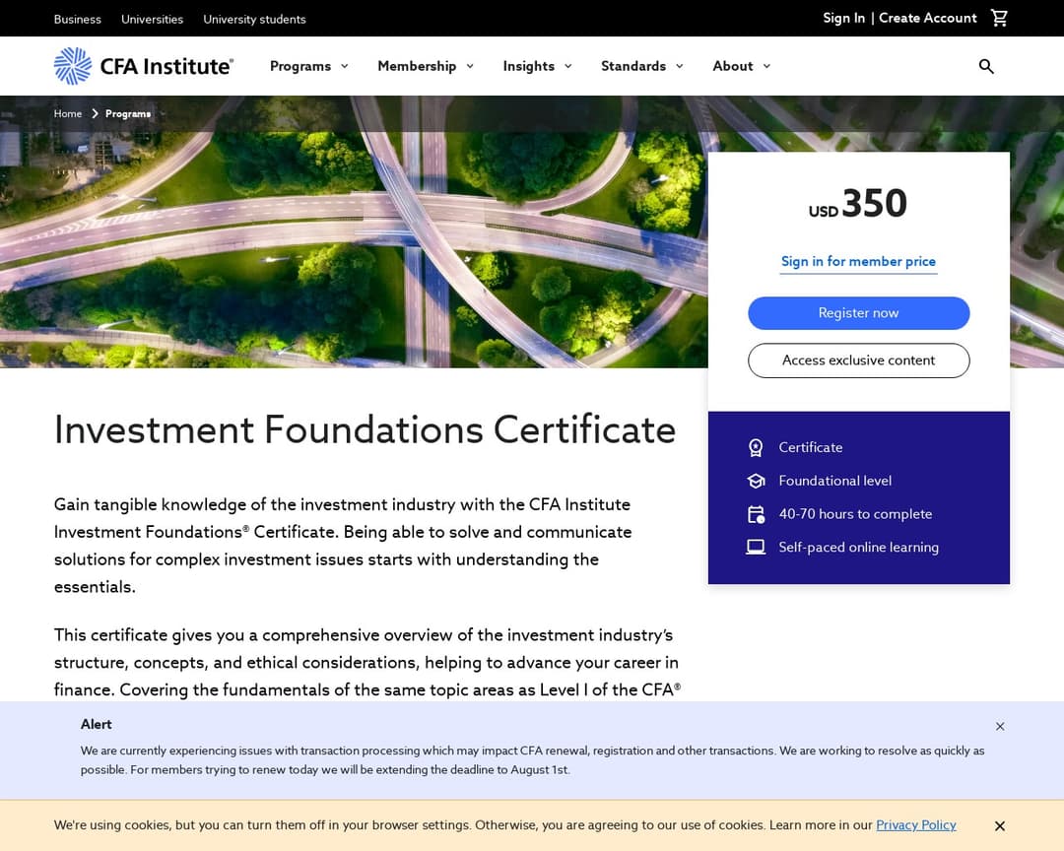Dismiss the transaction processing alert
The height and width of the screenshot is (851, 1064).
tap(1000, 726)
